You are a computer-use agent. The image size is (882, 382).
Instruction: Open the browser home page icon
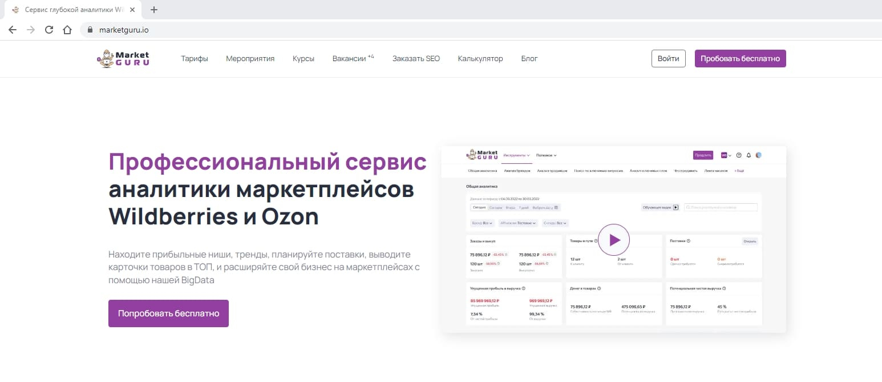click(67, 30)
